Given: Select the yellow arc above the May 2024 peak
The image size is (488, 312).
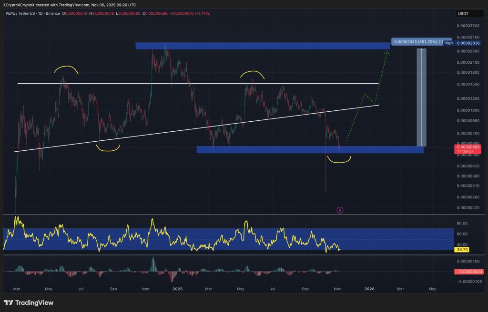Looking at the screenshot, I should 66,68.
